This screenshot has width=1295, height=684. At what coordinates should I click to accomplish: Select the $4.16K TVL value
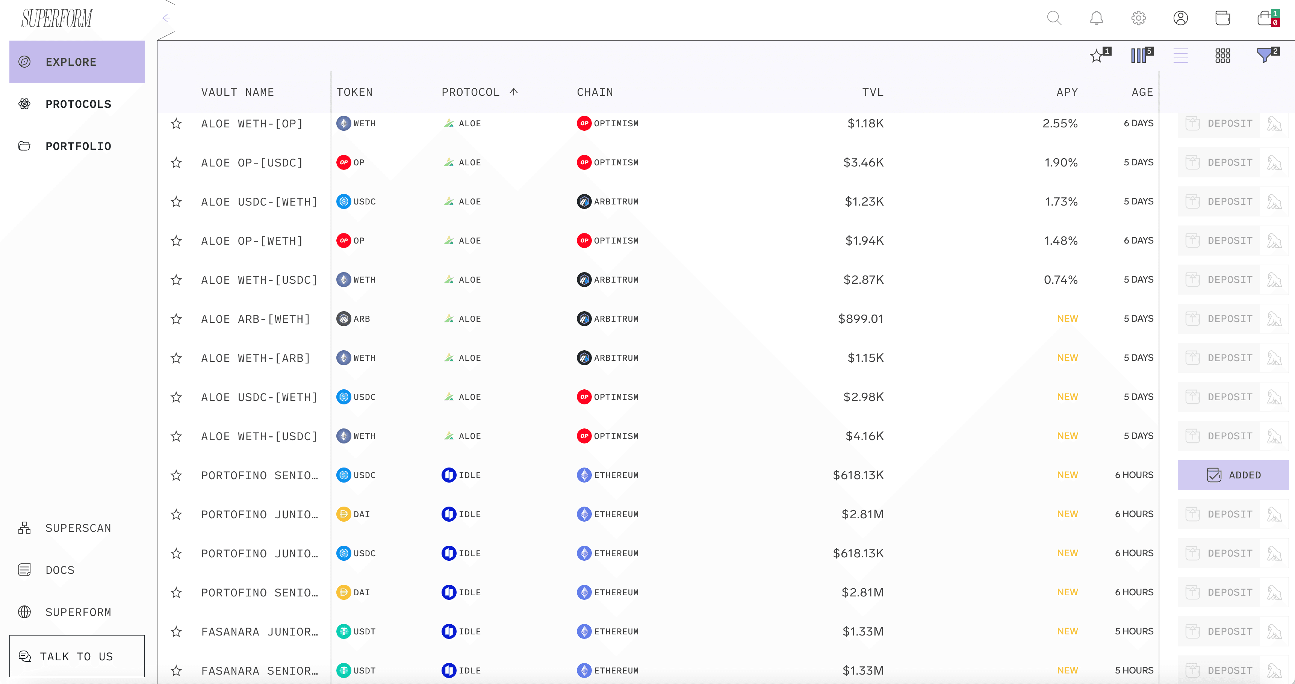pyautogui.click(x=864, y=437)
